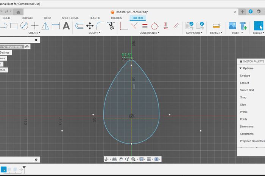This screenshot has width=265, height=176.
Task: Switch to the SURFACE tab
Action: [x=27, y=18]
